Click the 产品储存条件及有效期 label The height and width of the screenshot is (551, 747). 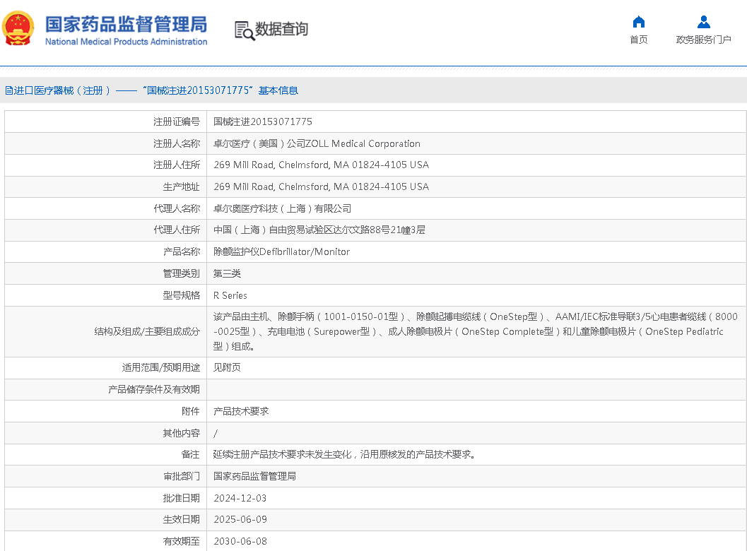coord(153,389)
